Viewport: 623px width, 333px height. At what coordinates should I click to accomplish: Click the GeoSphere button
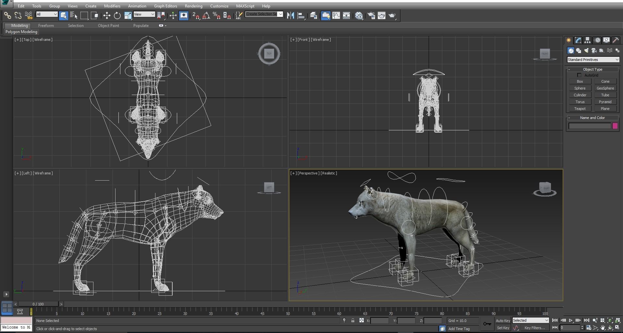tap(605, 88)
